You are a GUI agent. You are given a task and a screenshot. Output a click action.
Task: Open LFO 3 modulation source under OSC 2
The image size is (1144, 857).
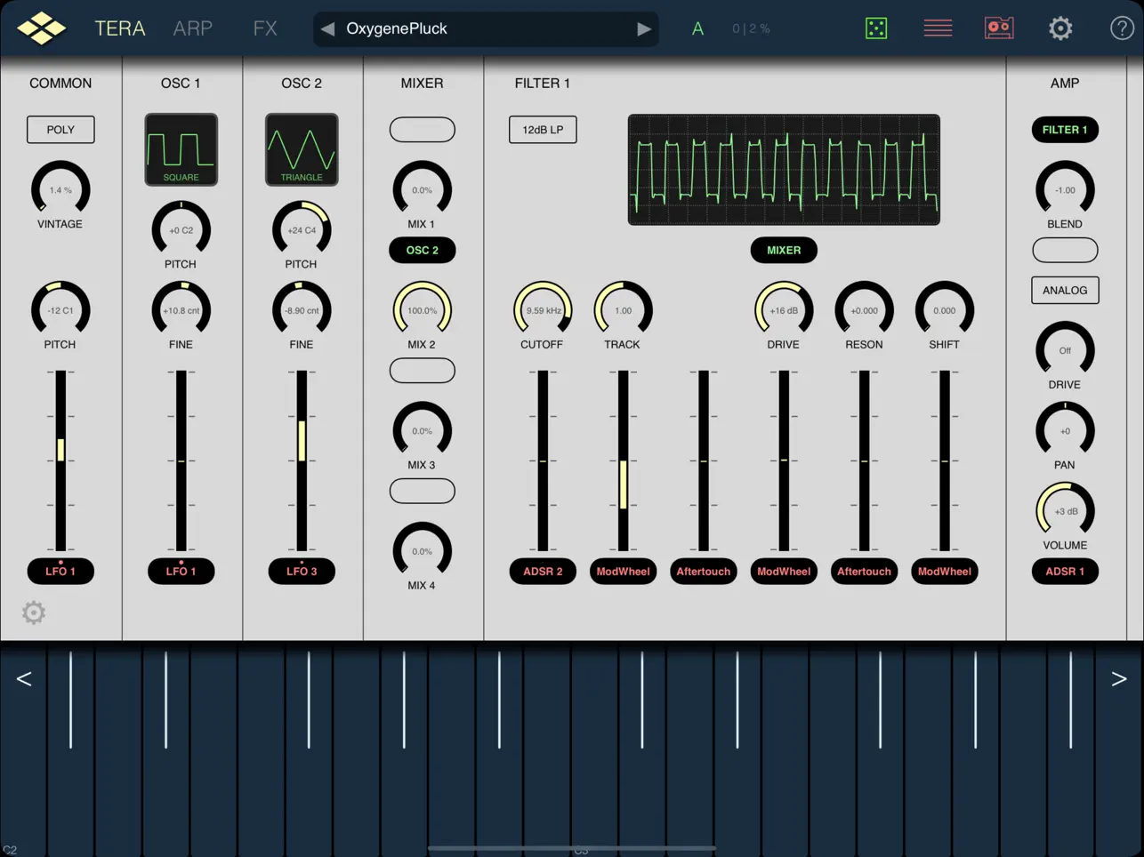tap(302, 572)
